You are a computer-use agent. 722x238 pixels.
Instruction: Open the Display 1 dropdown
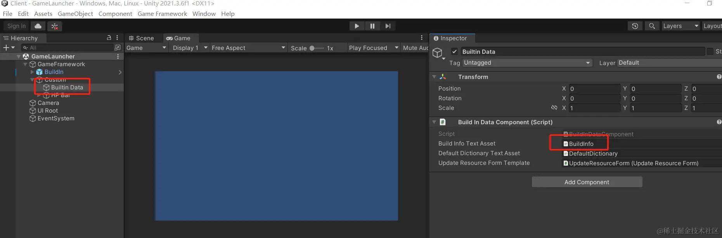coord(190,48)
